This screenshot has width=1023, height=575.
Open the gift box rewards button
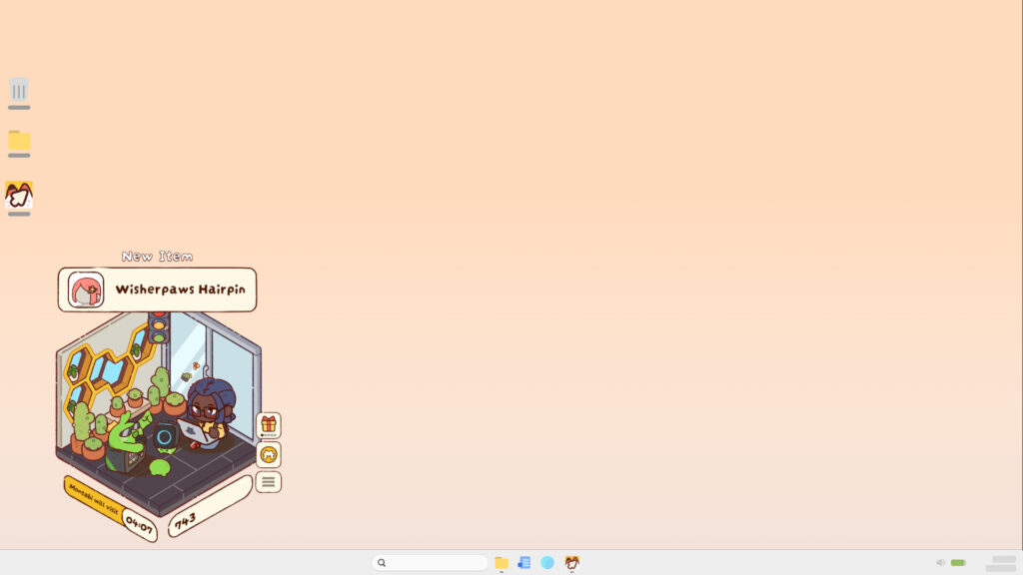pos(268,425)
